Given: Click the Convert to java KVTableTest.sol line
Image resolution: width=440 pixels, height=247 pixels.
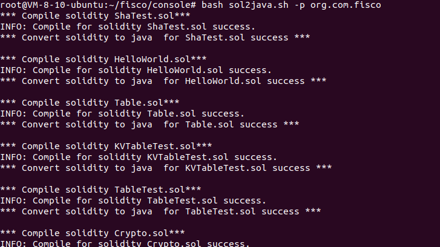Looking at the screenshot, I should coord(166,168).
